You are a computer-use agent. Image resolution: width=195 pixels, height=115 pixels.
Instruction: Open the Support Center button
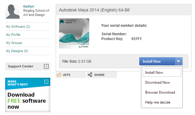pyautogui.click(x=28, y=67)
